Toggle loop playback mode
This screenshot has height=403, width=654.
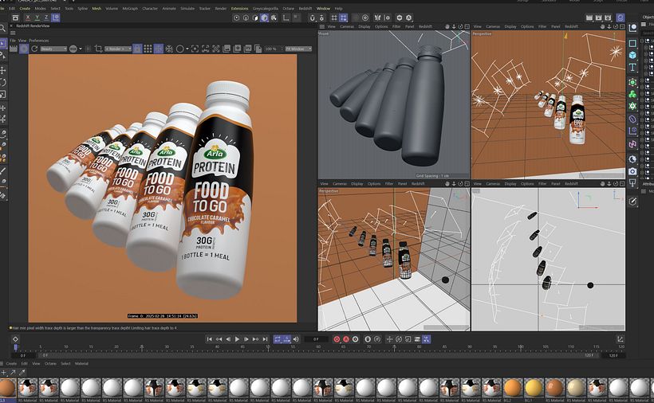(278, 339)
